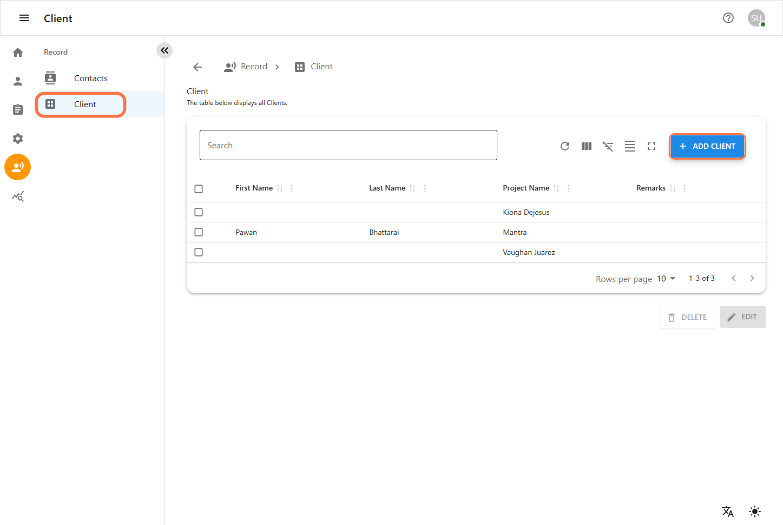Tick the select-all header checkbox

click(199, 188)
